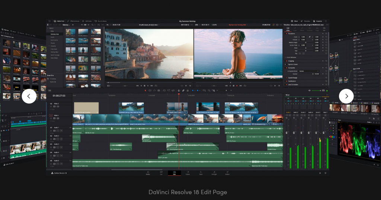Screen dimensions: 381x200
Task: Open the Timelines smart bin
Action: click(x=53, y=79)
